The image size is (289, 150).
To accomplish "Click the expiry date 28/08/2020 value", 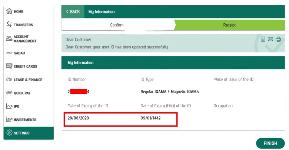I will tap(78, 118).
